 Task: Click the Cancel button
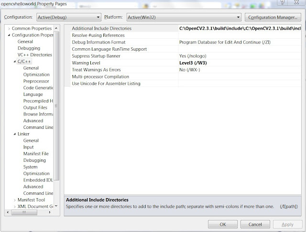(255, 224)
